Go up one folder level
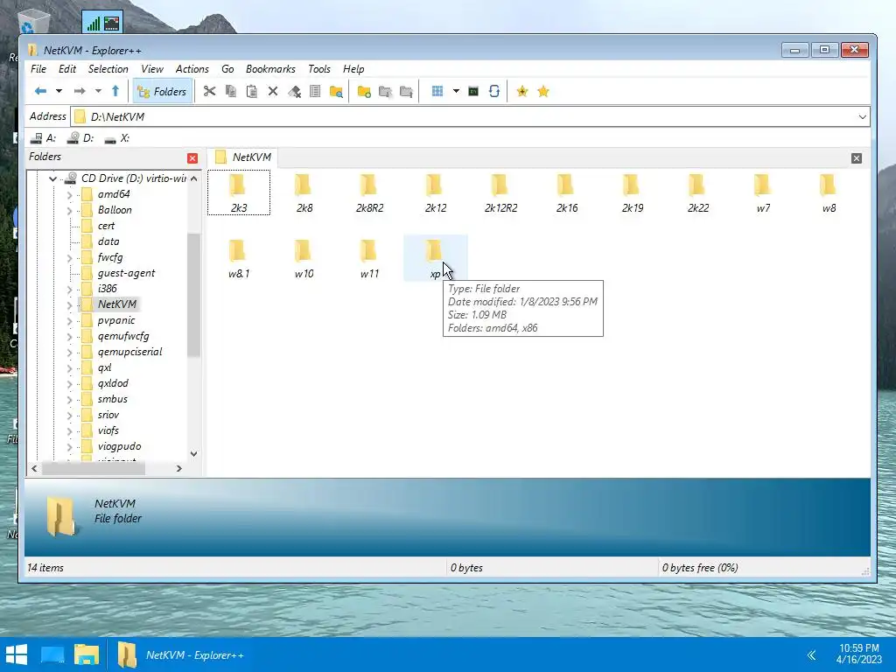Screen dimensions: 896x672 tap(115, 91)
